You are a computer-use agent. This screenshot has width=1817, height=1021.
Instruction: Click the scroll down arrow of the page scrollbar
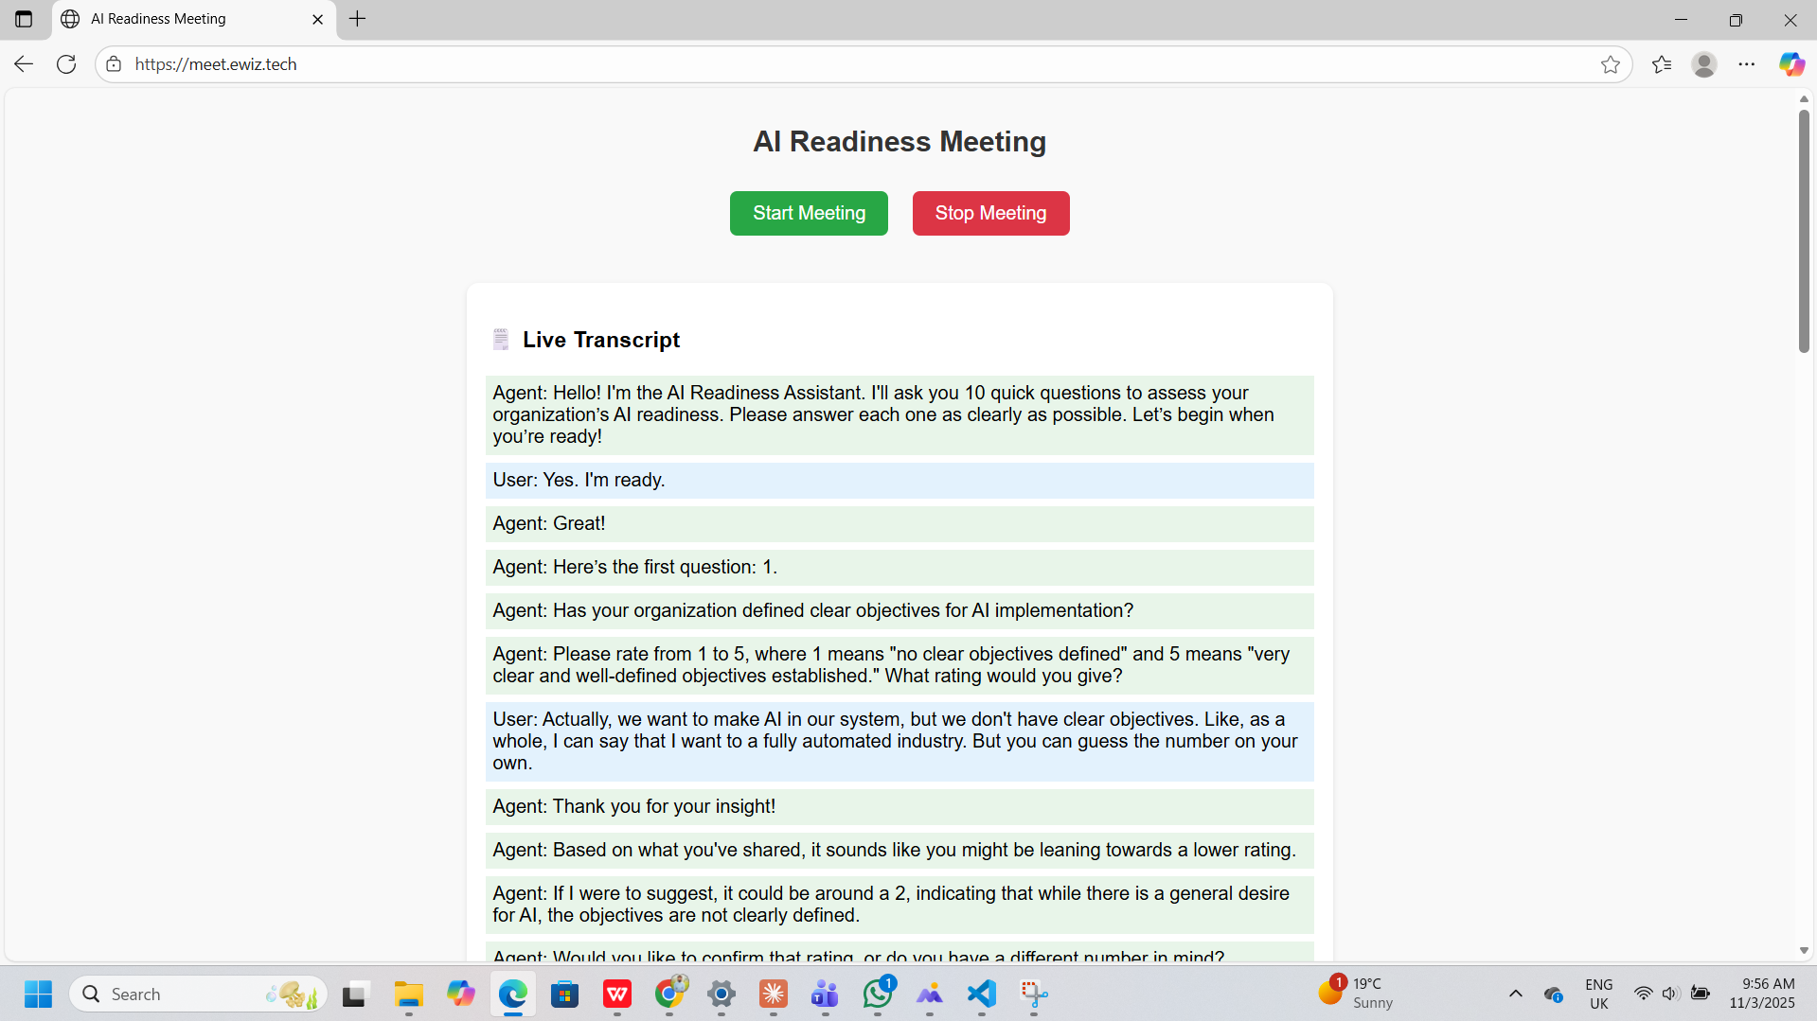(1804, 951)
